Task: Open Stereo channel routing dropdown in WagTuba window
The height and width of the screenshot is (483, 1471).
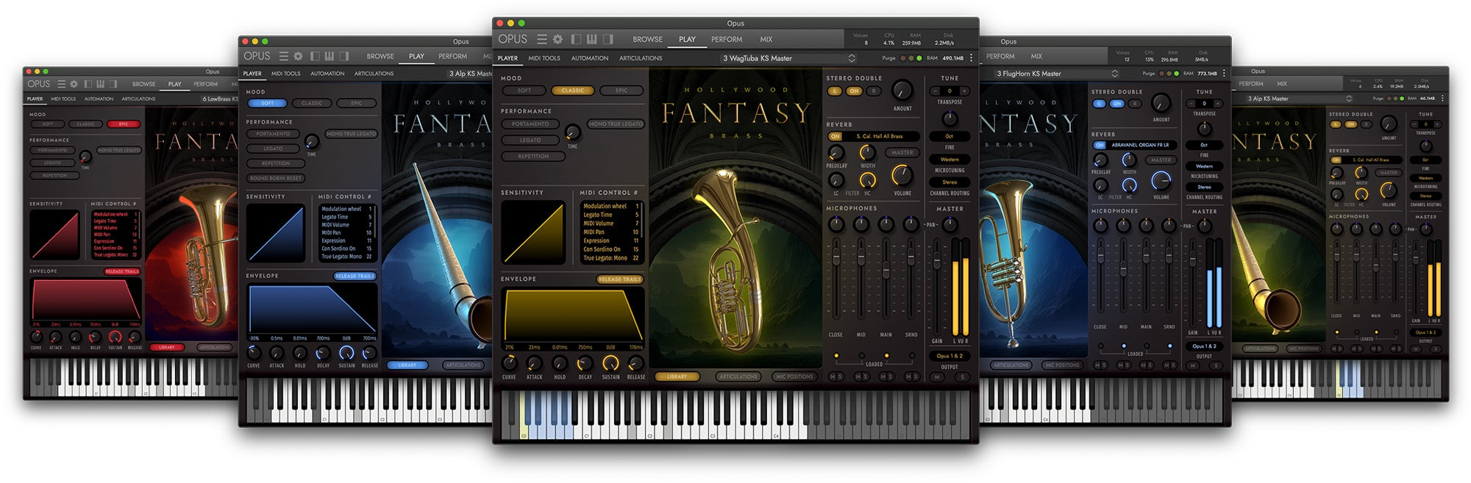Action: coord(950,182)
